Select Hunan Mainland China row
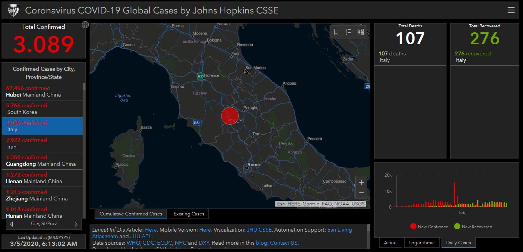523x252 pixels. click(x=42, y=212)
